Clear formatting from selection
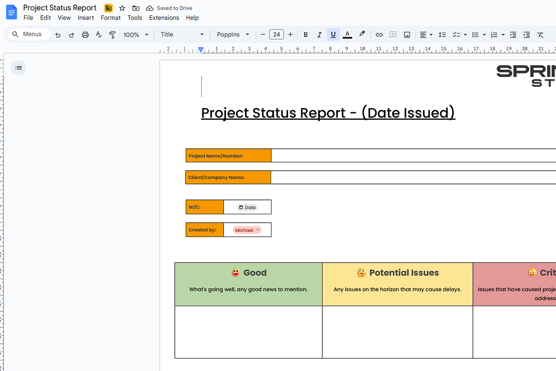The image size is (556, 371). (540, 35)
